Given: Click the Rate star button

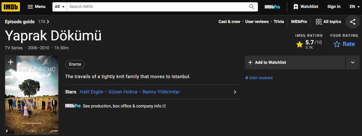Looking at the screenshot, I should pyautogui.click(x=344, y=44).
